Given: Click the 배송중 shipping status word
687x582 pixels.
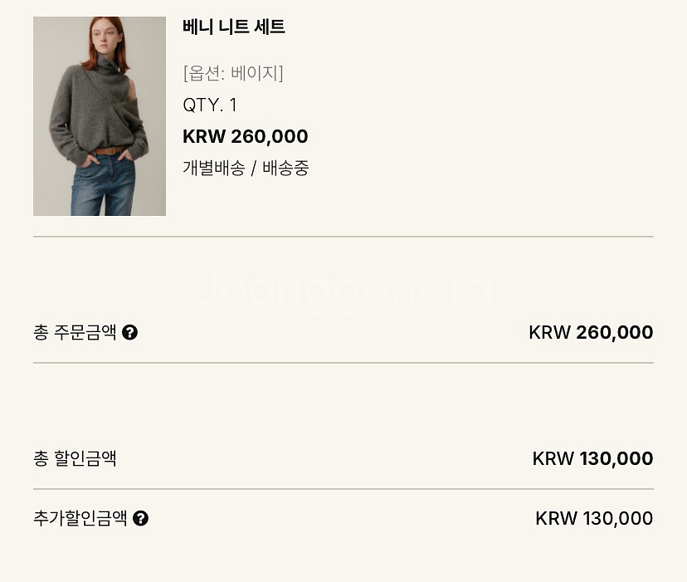Looking at the screenshot, I should [285, 168].
